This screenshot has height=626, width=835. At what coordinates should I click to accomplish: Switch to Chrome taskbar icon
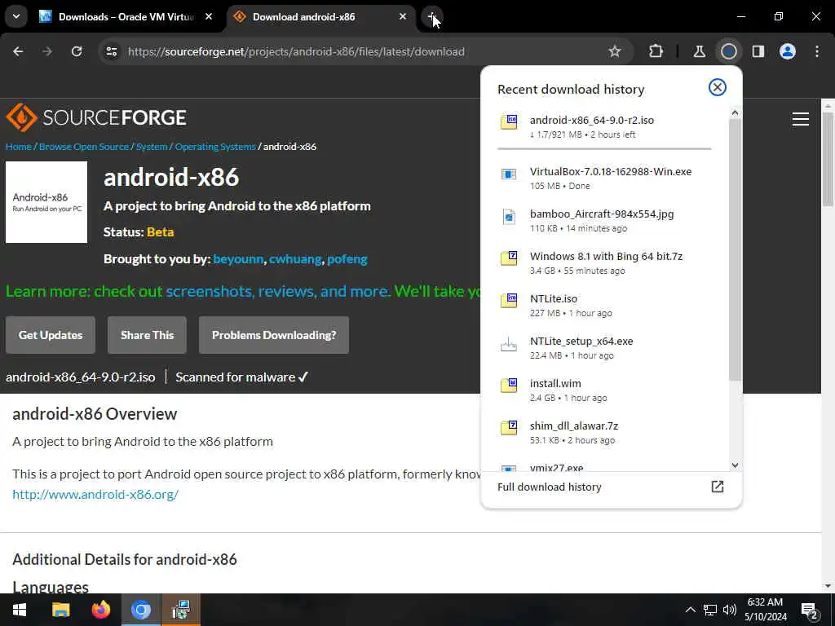[141, 610]
